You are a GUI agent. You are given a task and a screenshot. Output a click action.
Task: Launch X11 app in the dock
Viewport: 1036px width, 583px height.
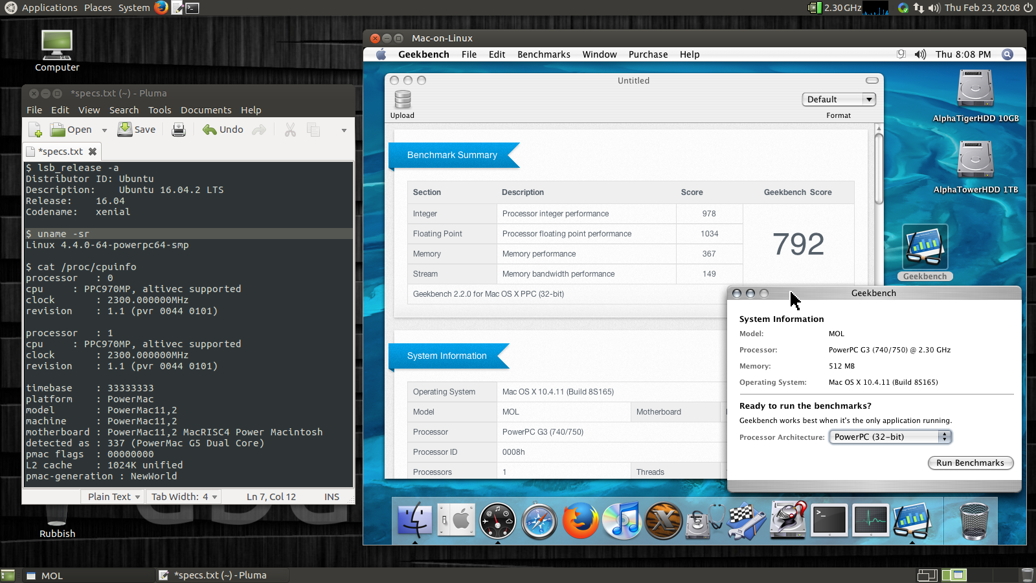[x=664, y=521]
